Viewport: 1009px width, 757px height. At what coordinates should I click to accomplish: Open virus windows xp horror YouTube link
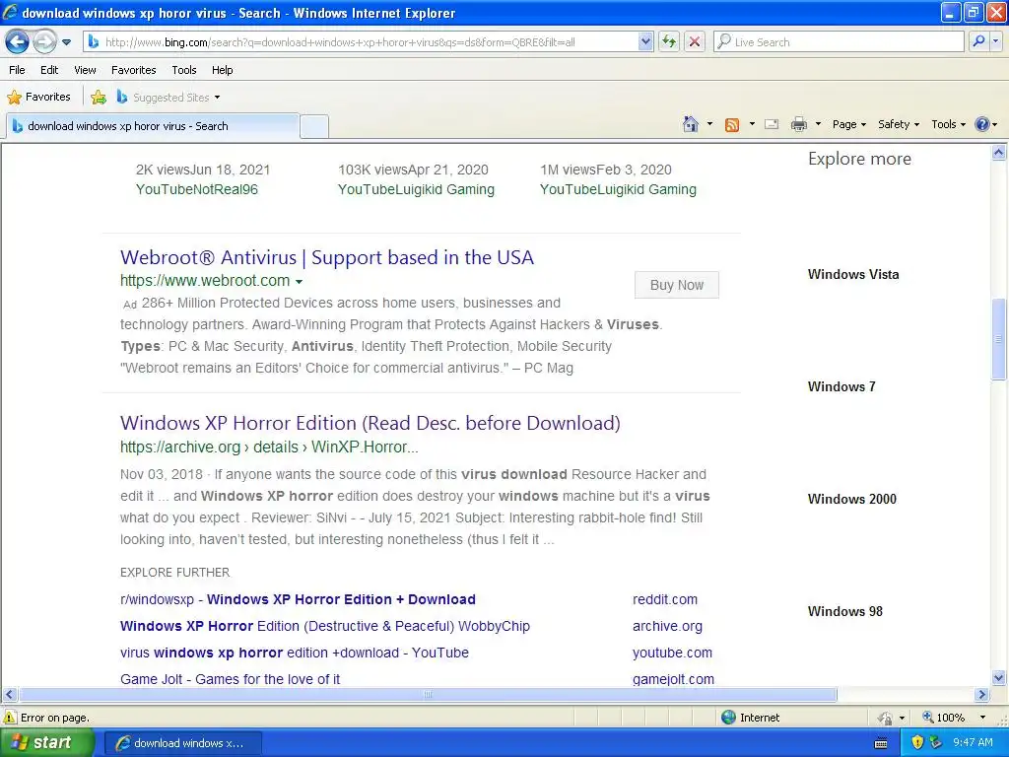[294, 653]
